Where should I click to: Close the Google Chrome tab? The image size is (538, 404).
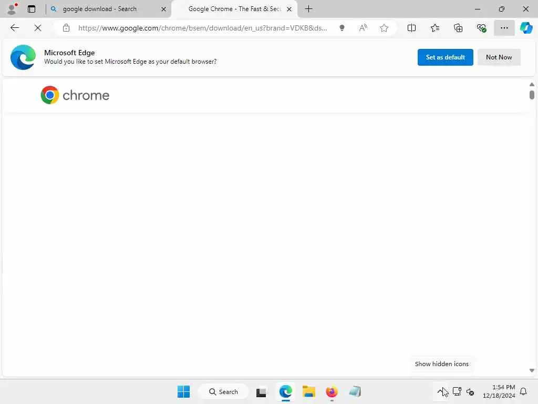(x=289, y=9)
